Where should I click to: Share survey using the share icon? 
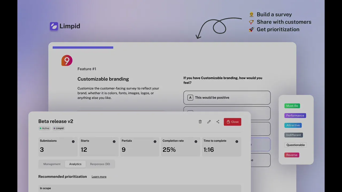pyautogui.click(x=218, y=122)
